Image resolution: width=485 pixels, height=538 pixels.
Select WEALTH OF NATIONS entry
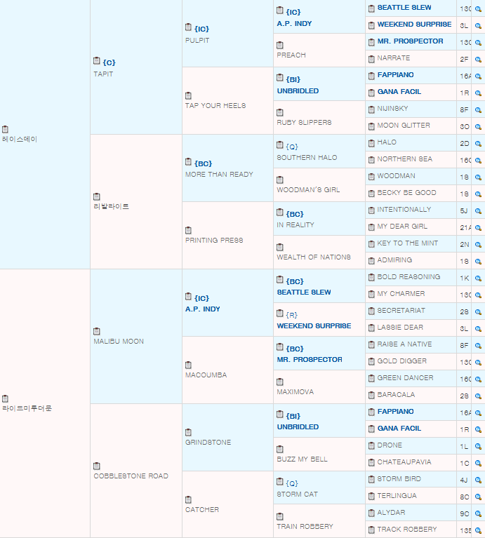[314, 257]
